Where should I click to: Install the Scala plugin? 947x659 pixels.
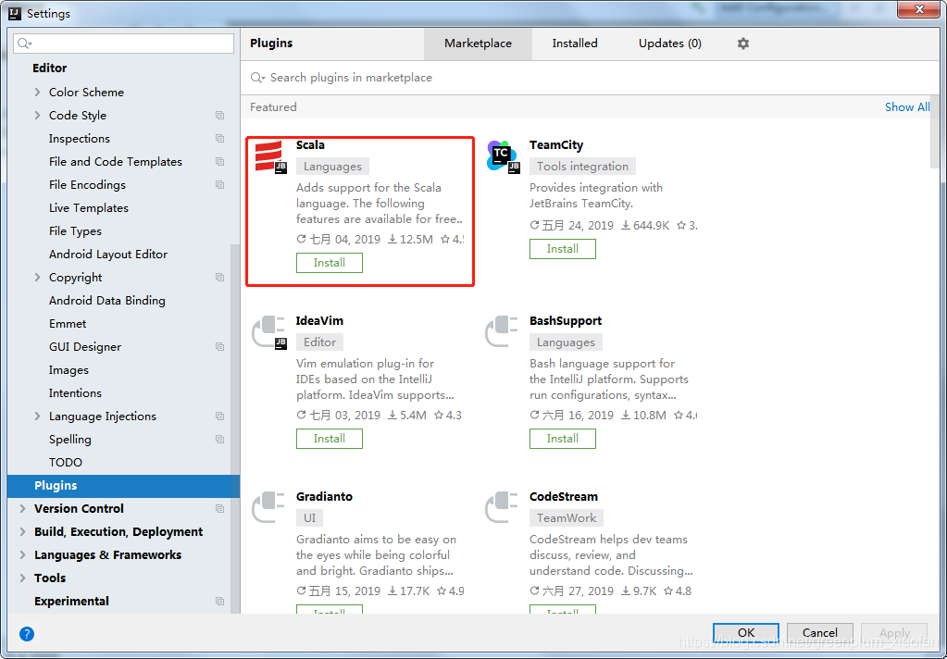click(x=330, y=263)
